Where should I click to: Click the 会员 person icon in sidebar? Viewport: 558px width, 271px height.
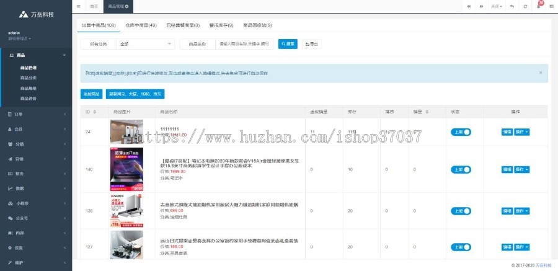click(x=10, y=129)
